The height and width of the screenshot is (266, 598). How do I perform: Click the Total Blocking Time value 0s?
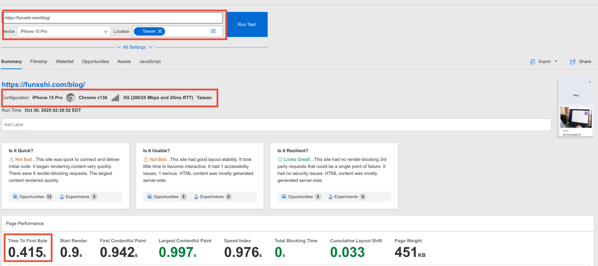point(280,252)
